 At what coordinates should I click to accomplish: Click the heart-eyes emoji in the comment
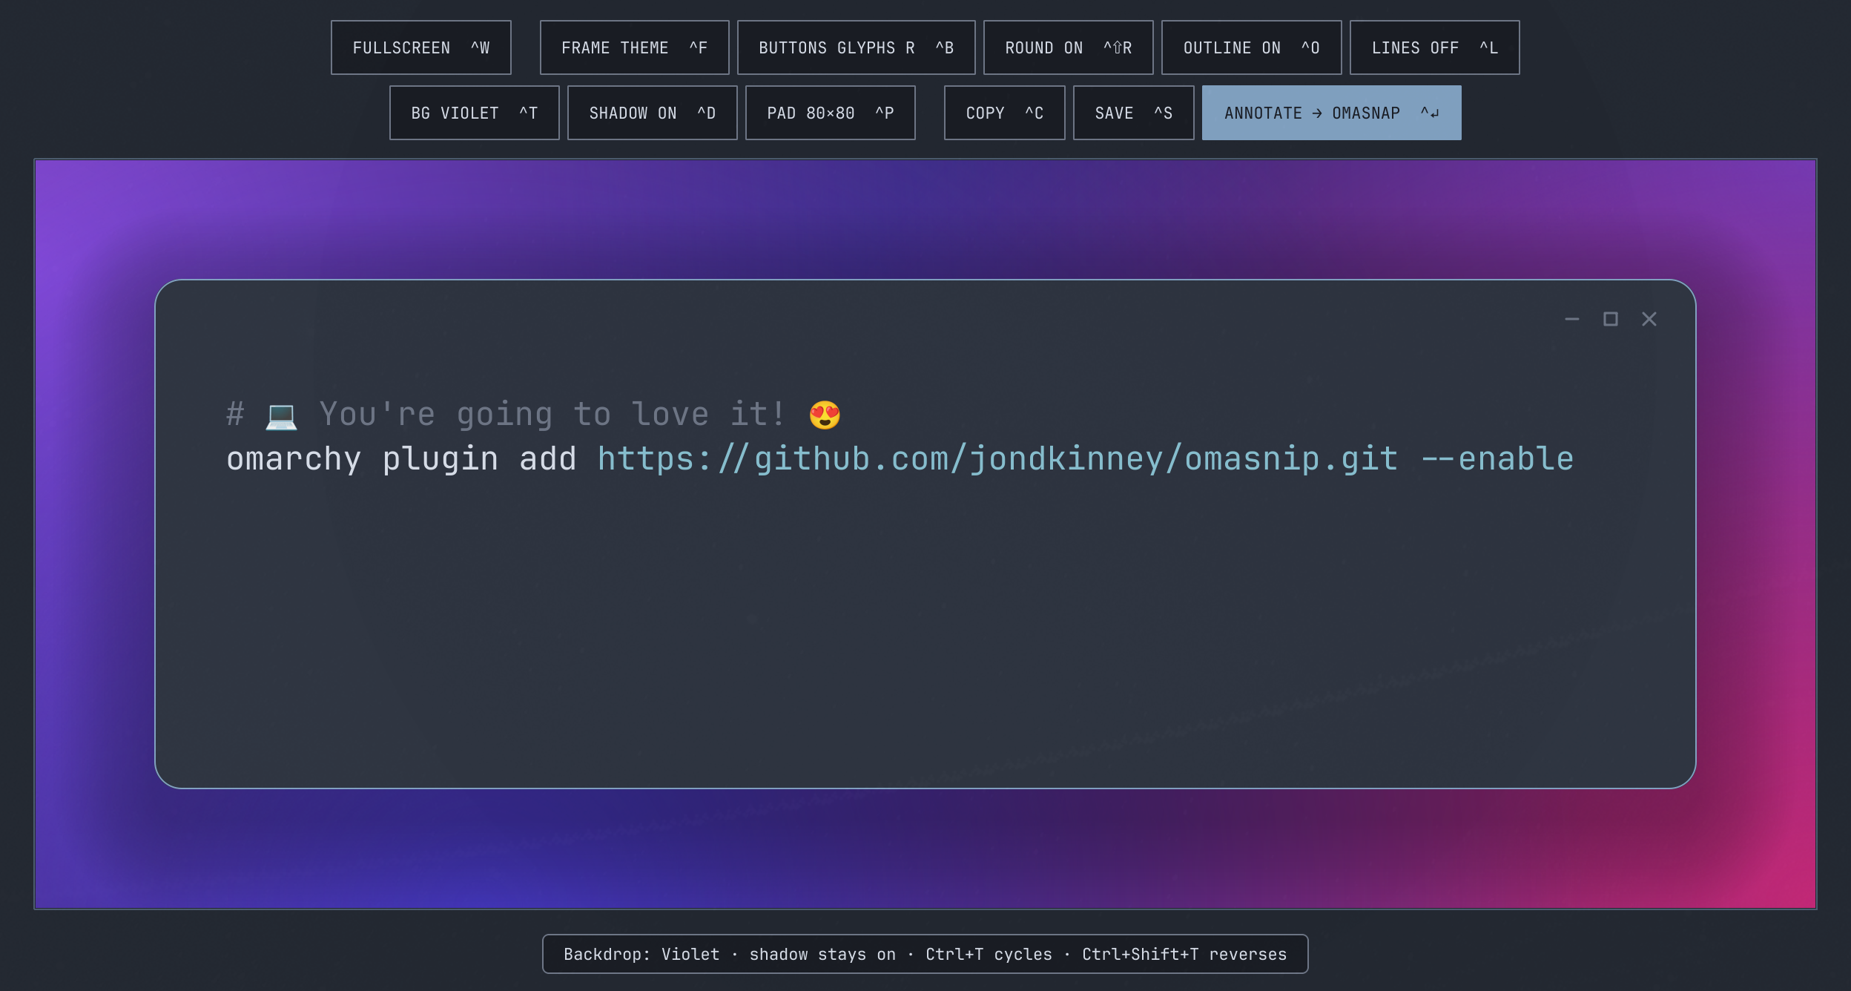825,415
